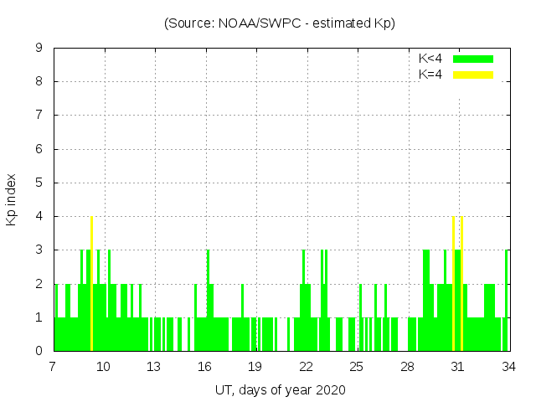This screenshot has height=402, width=536.
Task: Click x-axis tick label 13
Action: (154, 366)
